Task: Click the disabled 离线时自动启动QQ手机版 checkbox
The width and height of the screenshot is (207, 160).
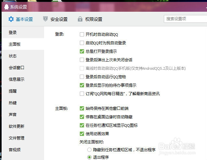Action: point(82,68)
